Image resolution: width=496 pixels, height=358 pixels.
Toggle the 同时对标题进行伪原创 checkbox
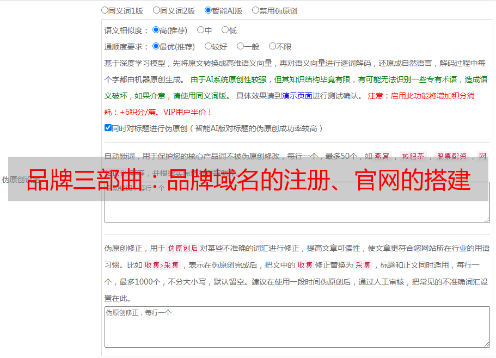tap(108, 128)
